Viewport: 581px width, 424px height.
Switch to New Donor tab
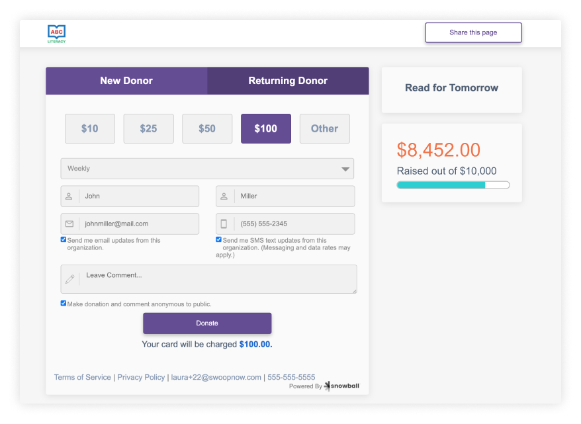126,81
